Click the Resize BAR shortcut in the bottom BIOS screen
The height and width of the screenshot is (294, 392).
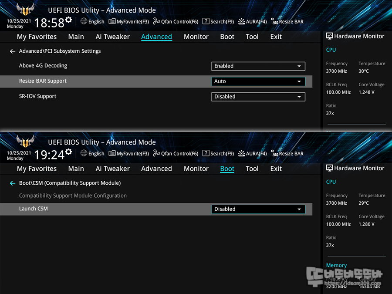[287, 153]
